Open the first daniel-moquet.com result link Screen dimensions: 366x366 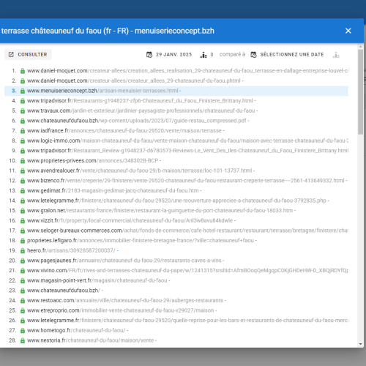(187, 71)
